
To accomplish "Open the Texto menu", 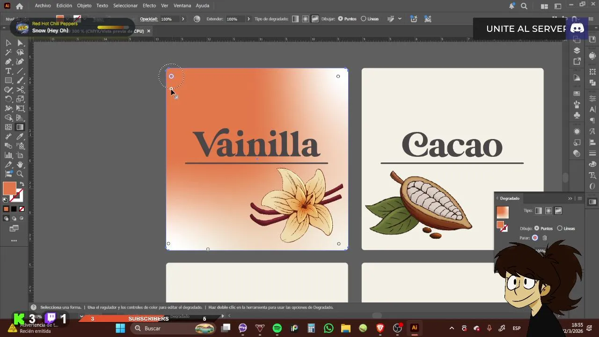I will [102, 6].
